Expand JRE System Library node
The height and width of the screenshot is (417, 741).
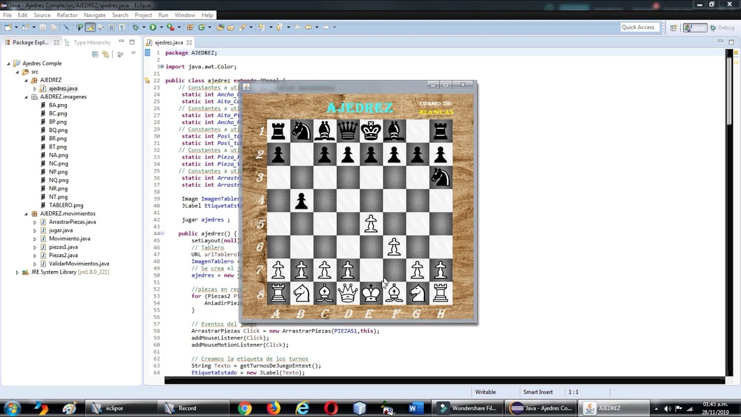click(17, 272)
